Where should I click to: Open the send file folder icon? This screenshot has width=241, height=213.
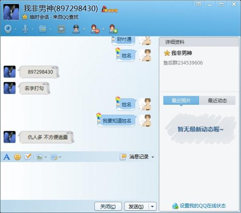43,29
